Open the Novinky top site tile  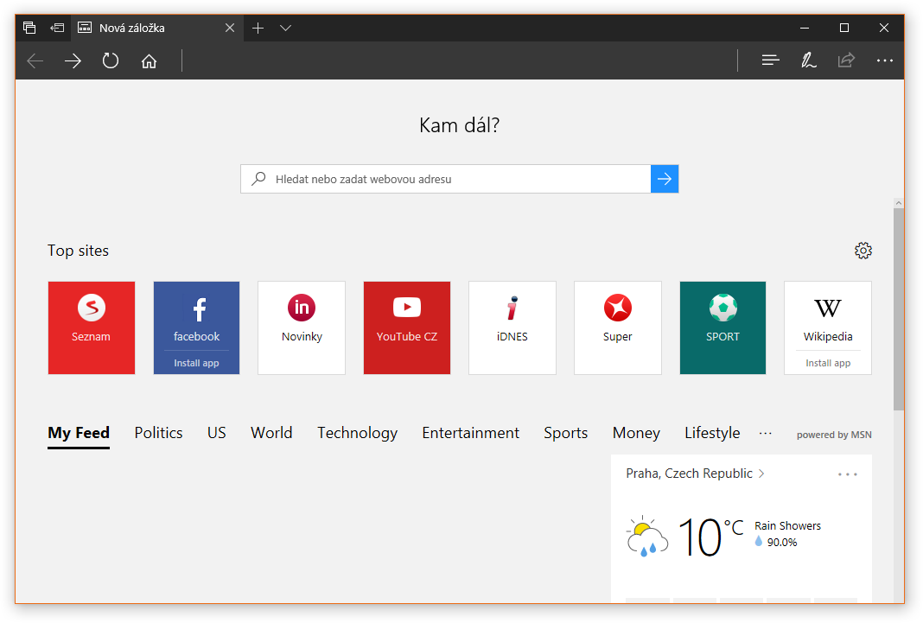point(302,327)
